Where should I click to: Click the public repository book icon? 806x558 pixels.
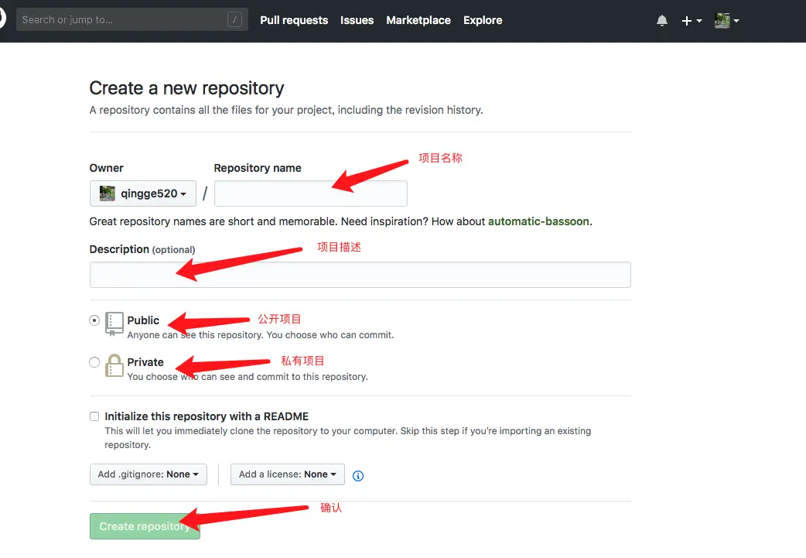(114, 323)
